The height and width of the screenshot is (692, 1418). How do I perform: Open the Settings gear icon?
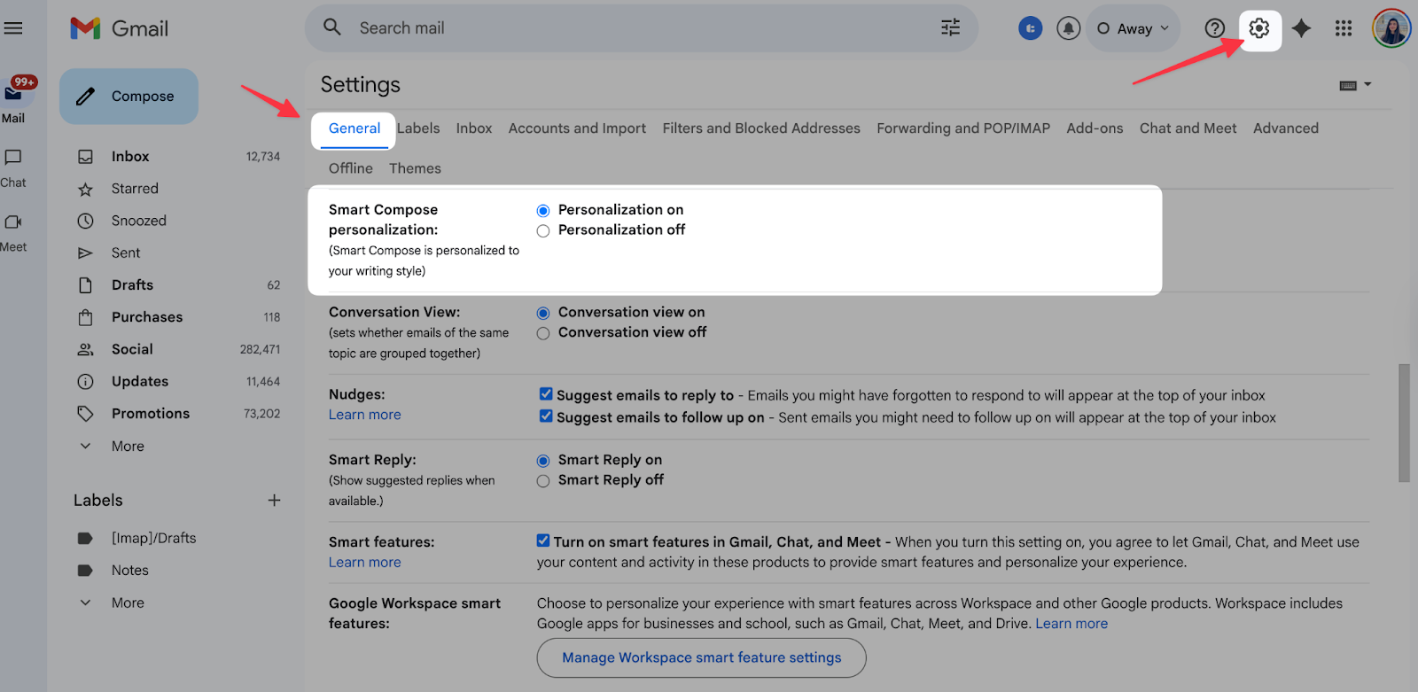(1259, 28)
